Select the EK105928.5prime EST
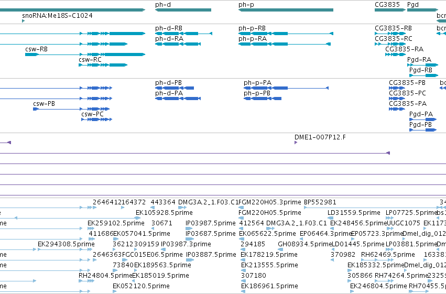This screenshot has height=294, width=446. [x=137, y=218]
